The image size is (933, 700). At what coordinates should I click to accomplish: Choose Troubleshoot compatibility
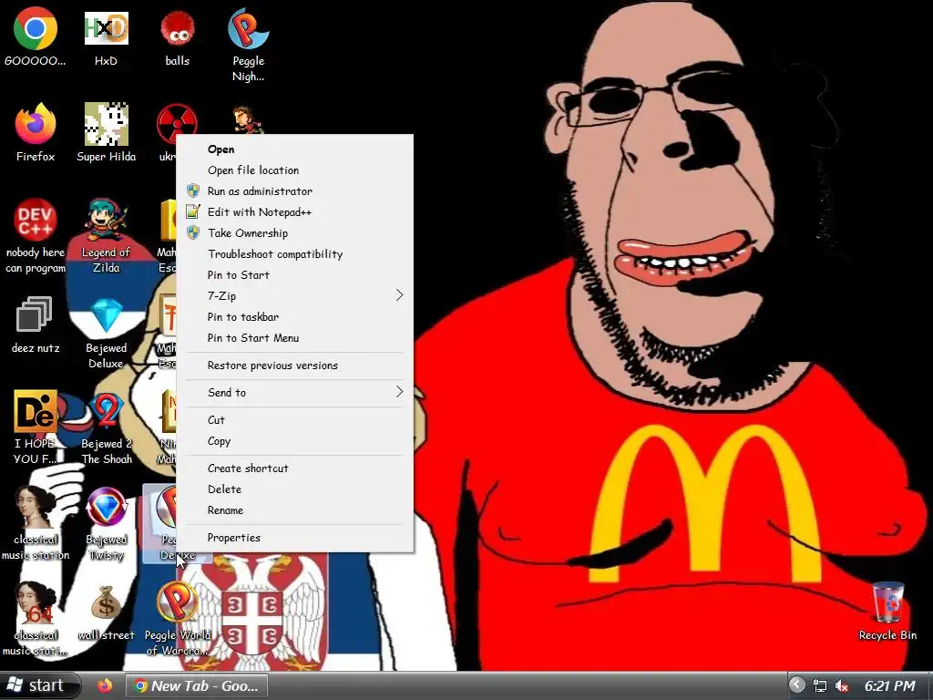pyautogui.click(x=294, y=254)
